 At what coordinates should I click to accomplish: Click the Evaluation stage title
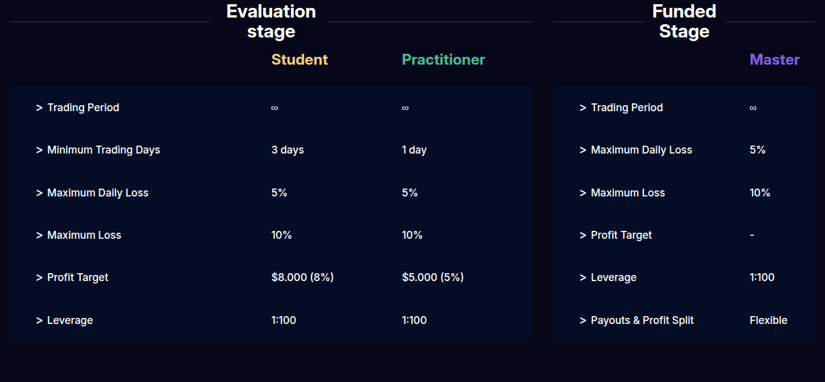point(271,21)
